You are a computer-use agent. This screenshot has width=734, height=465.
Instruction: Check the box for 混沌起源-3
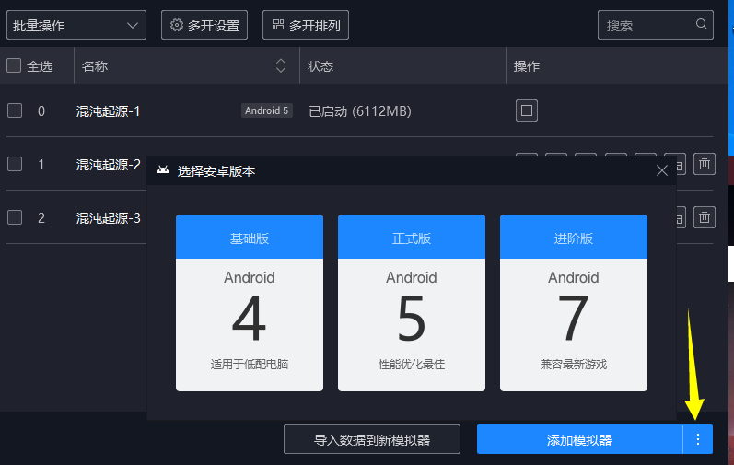pos(15,217)
